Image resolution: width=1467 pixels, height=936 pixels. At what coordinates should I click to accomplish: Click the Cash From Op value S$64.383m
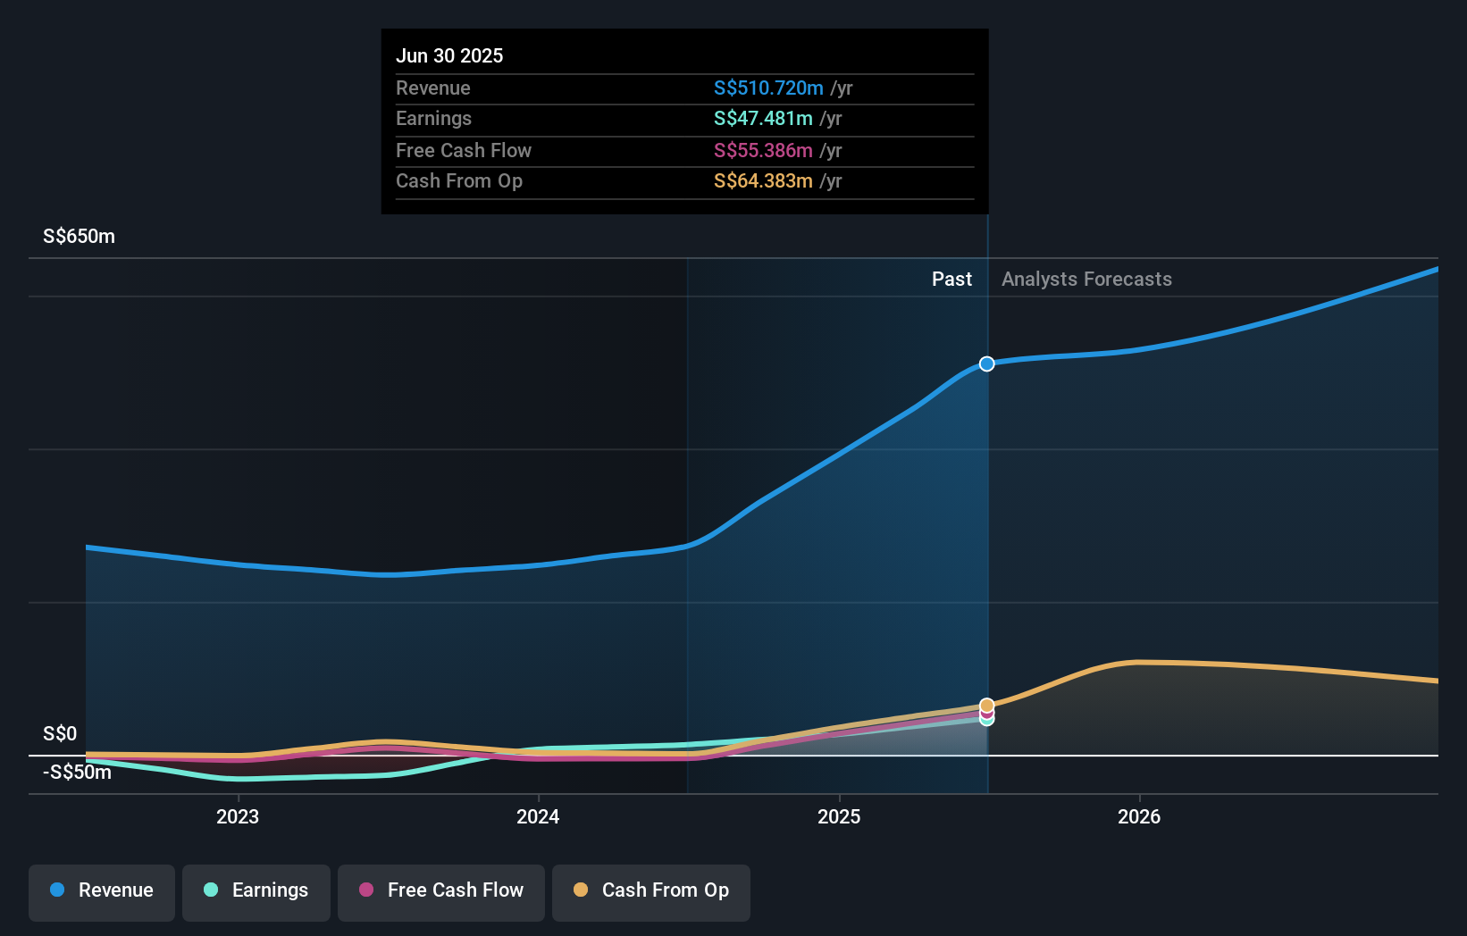[x=763, y=181]
